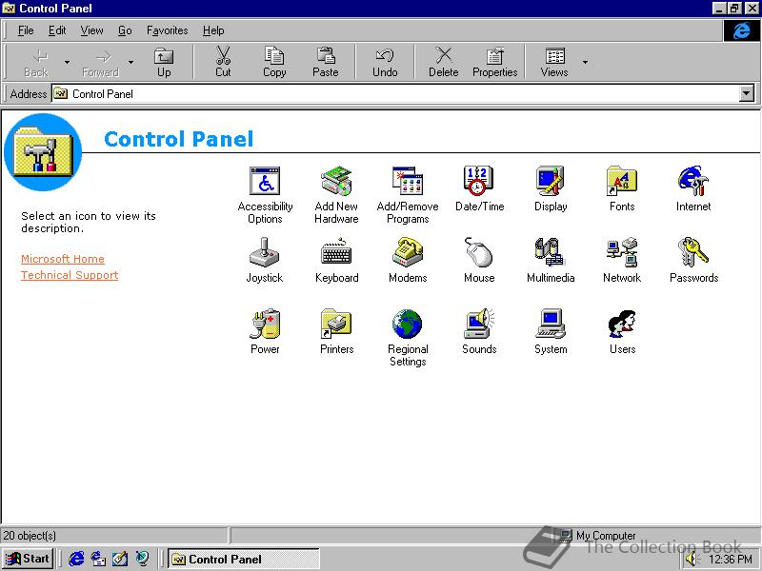Follow the Microsoft Home link

(x=63, y=259)
